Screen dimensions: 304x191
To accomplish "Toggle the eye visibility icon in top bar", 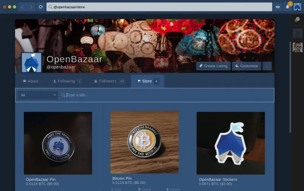I will pos(278,7).
